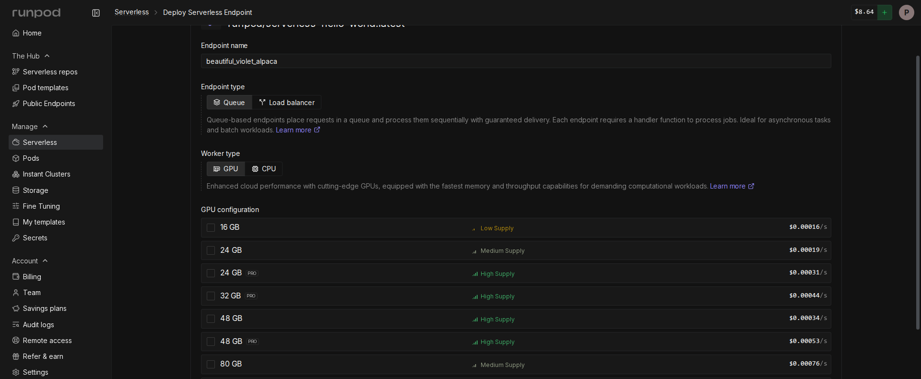Click the Runpod logo
Viewport: 921px width, 379px height.
pos(36,13)
